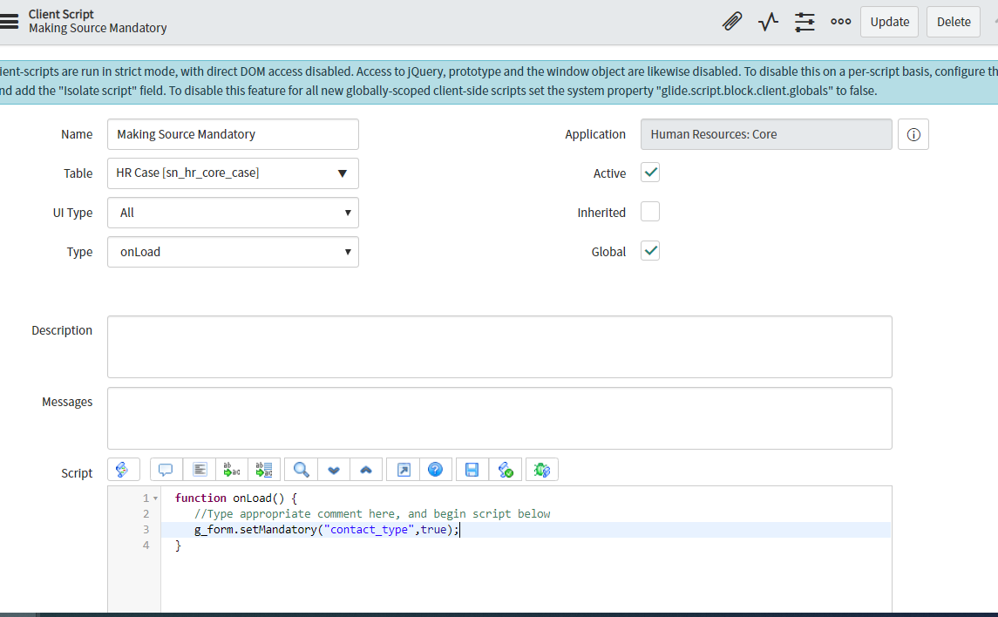Open the script debugger bug icon
Viewport: 998px width, 617px height.
541,470
